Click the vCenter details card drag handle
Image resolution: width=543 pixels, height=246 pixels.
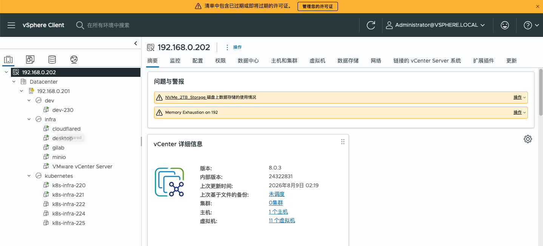tap(343, 142)
